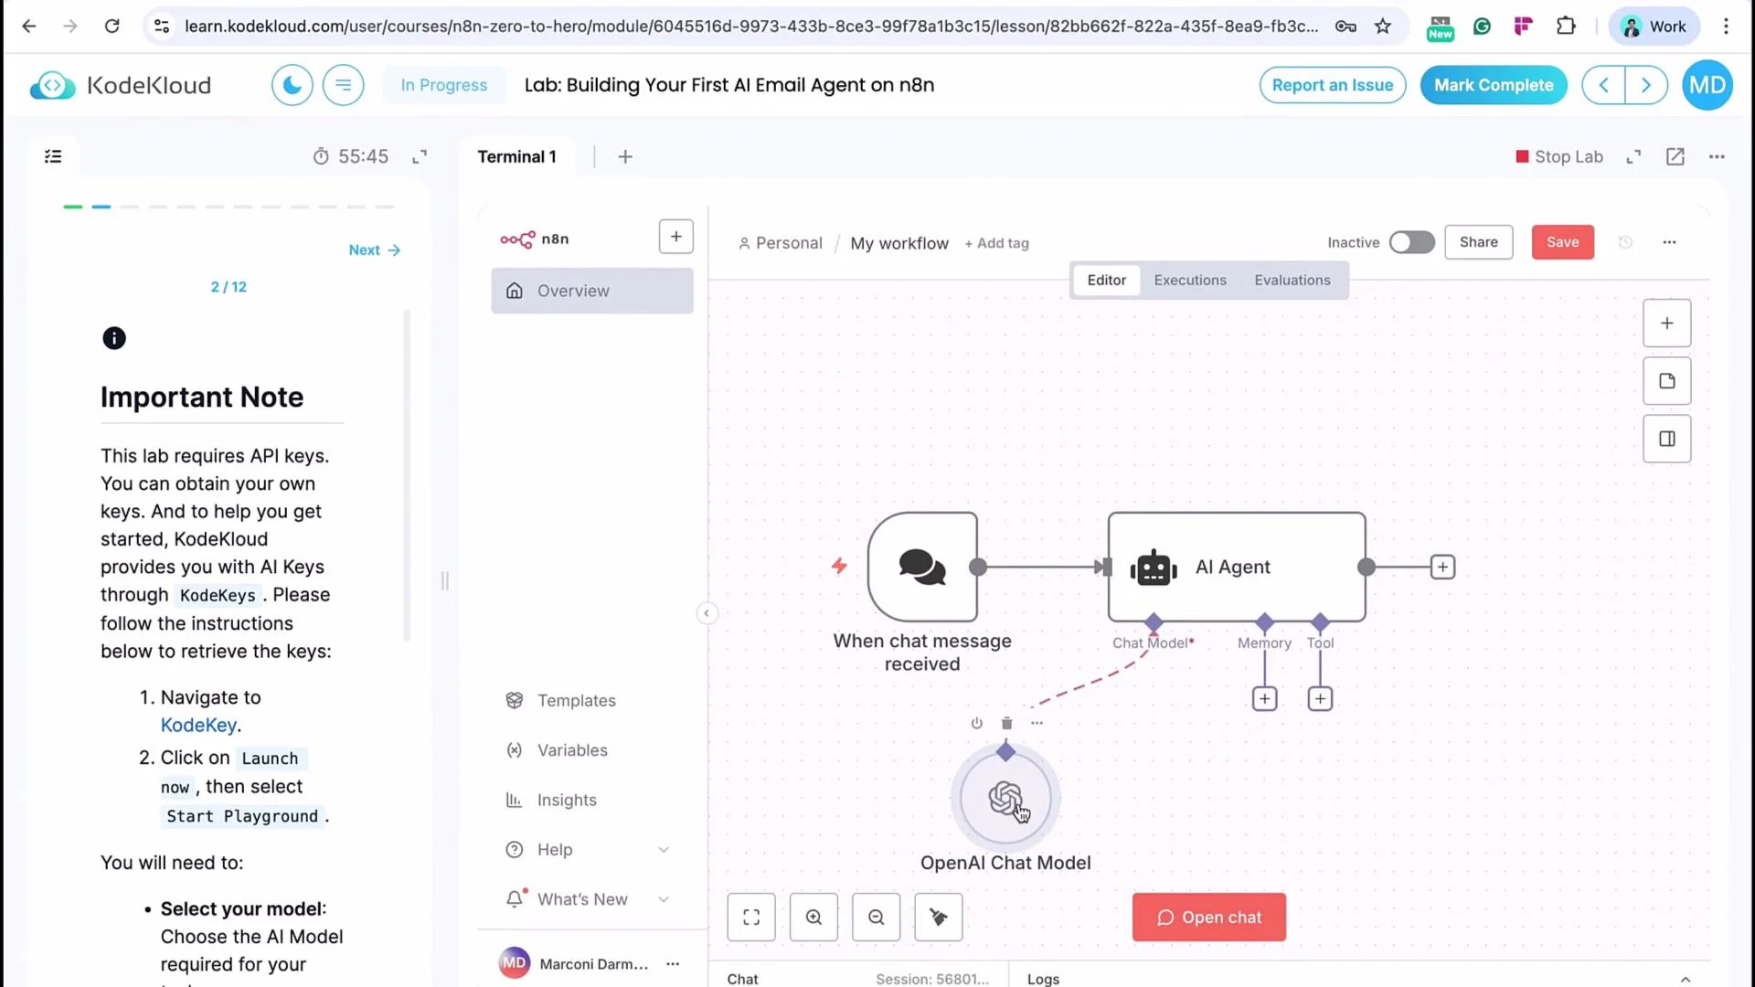Add a sticky note to canvas
This screenshot has width=1755, height=987.
click(1667, 381)
